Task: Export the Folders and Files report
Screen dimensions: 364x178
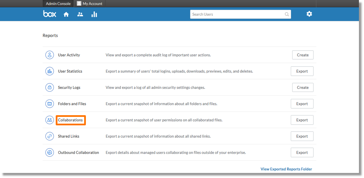Action: pyautogui.click(x=302, y=104)
